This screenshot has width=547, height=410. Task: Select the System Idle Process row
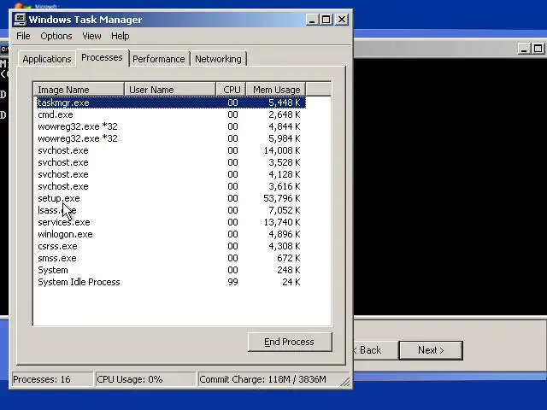pyautogui.click(x=171, y=282)
